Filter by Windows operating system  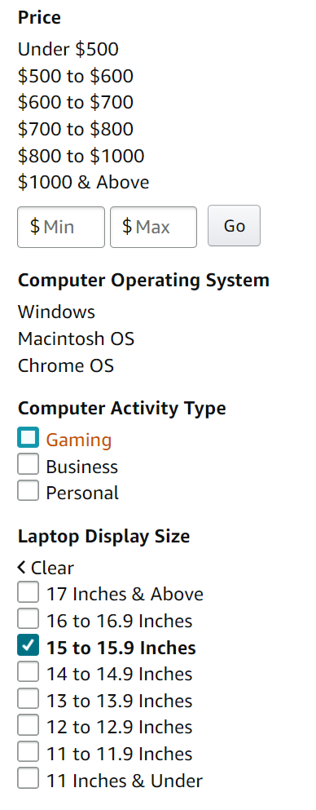point(57,312)
